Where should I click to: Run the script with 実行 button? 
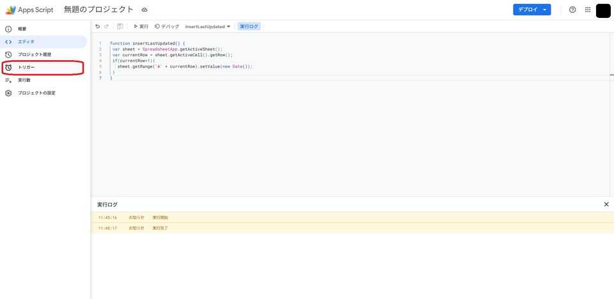coord(141,27)
